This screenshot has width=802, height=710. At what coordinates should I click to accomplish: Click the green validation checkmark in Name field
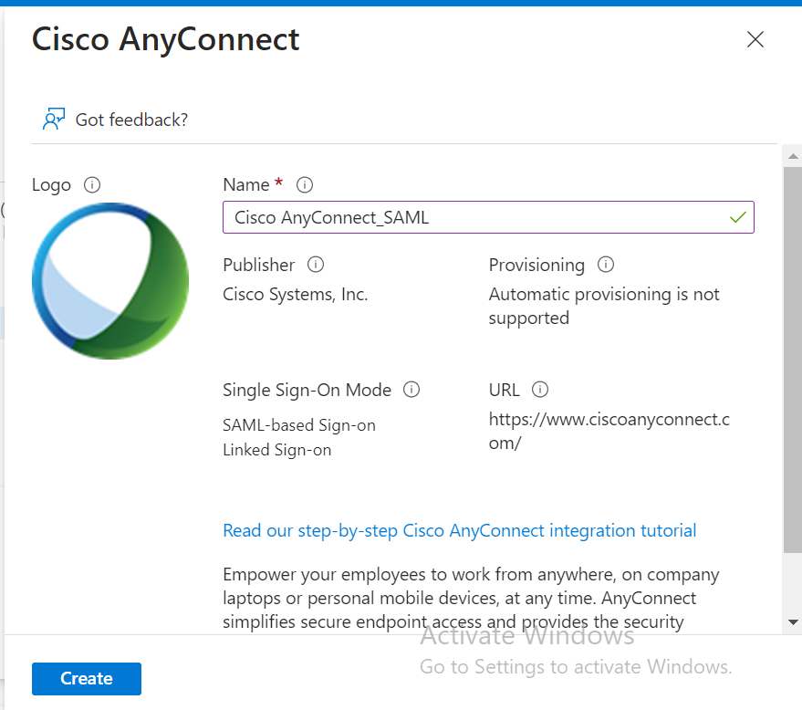click(x=738, y=218)
